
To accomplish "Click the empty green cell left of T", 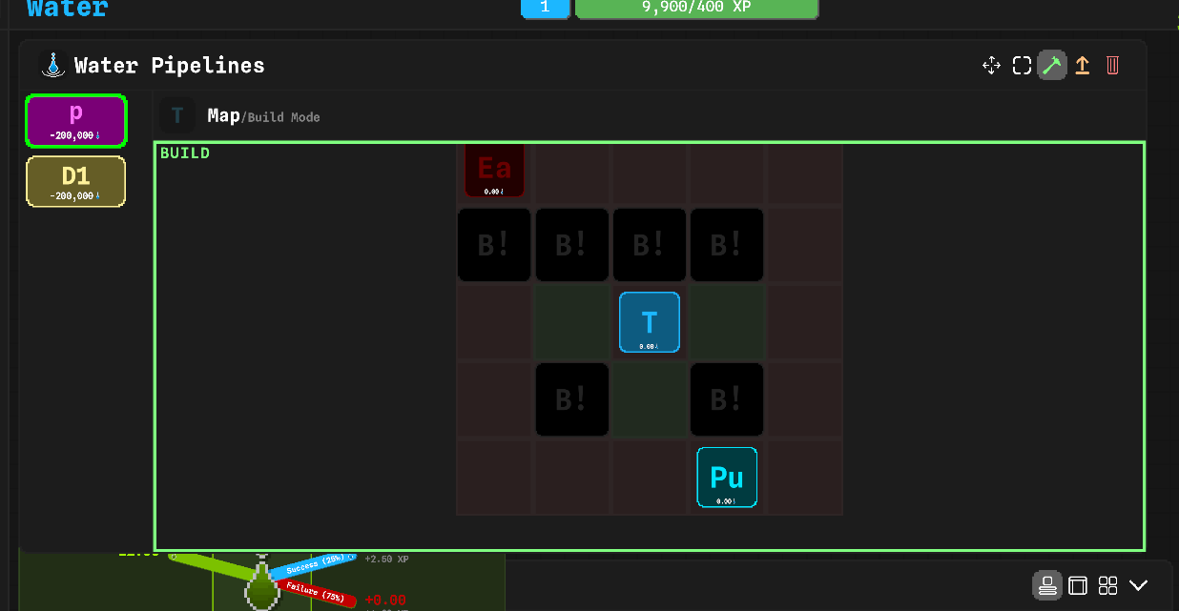I will pos(571,322).
